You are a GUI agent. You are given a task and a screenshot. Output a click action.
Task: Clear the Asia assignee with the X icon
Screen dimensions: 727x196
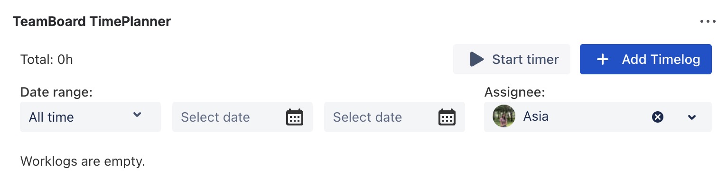pos(657,117)
